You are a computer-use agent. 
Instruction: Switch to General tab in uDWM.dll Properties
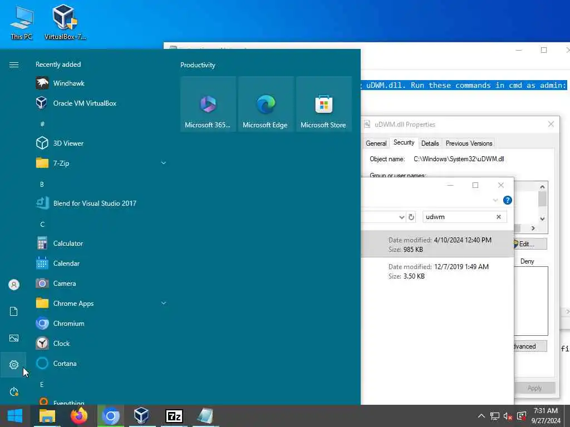click(x=376, y=143)
